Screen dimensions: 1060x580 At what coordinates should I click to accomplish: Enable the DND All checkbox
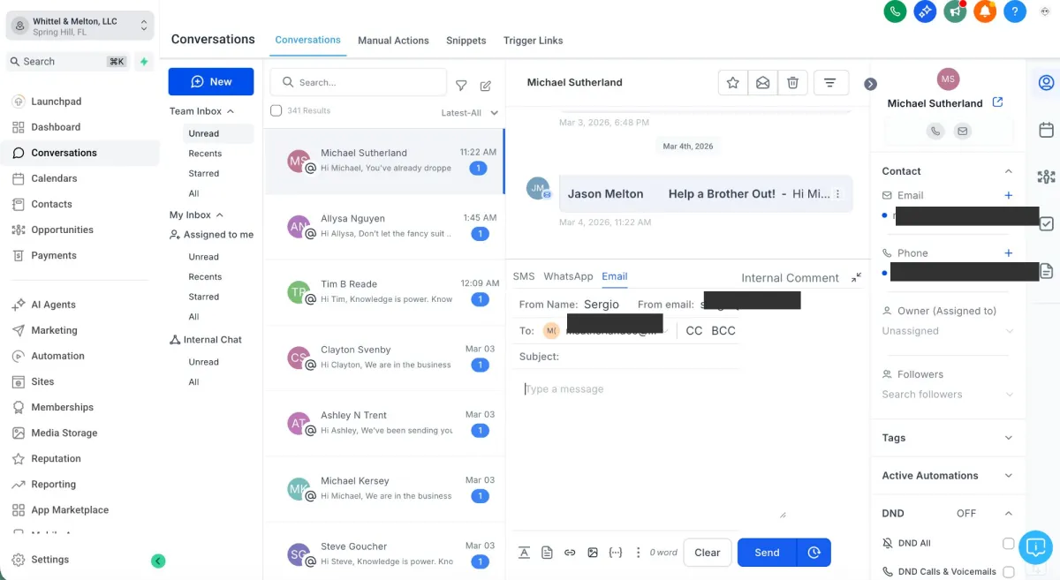tap(1009, 544)
